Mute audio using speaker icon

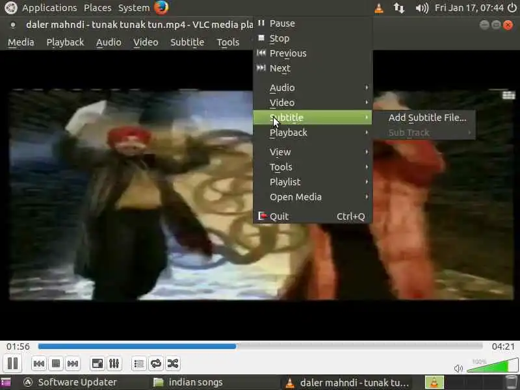tap(458, 368)
